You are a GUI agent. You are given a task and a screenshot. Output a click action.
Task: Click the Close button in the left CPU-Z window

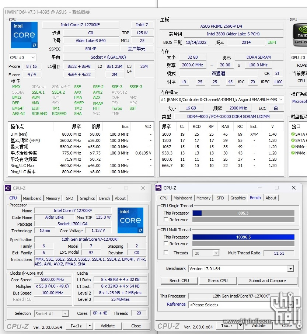click(x=136, y=326)
